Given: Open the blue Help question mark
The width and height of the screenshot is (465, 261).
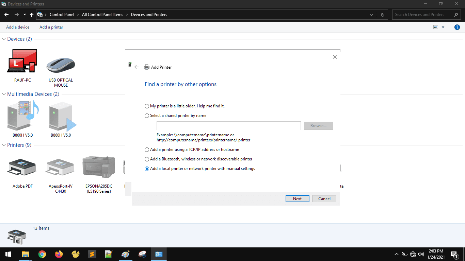Looking at the screenshot, I should point(457,27).
